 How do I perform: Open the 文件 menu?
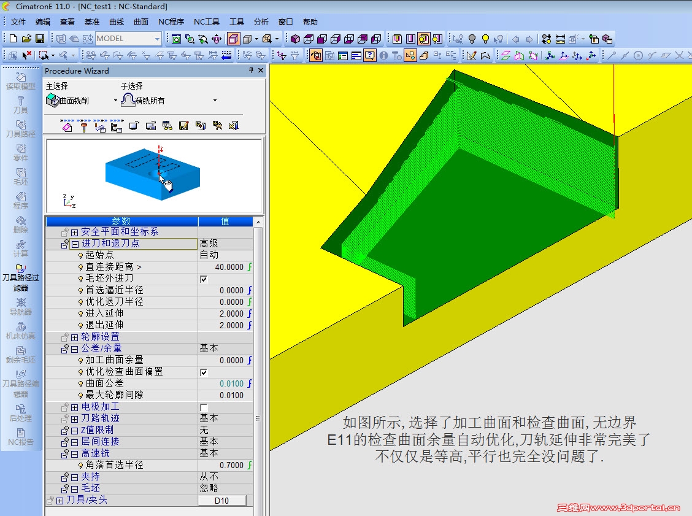[x=18, y=21]
